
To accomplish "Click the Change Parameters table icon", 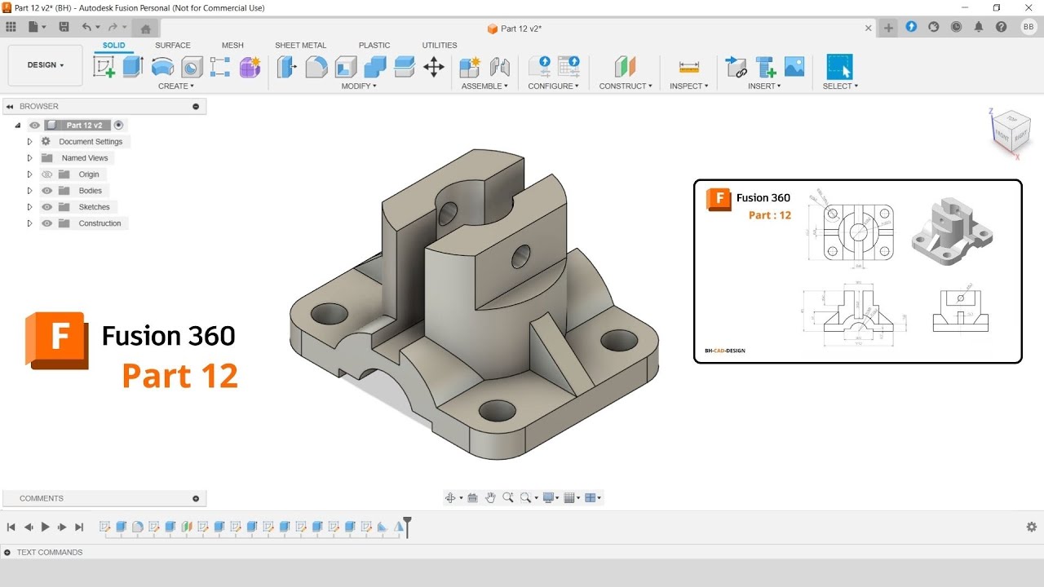I will click(x=568, y=67).
